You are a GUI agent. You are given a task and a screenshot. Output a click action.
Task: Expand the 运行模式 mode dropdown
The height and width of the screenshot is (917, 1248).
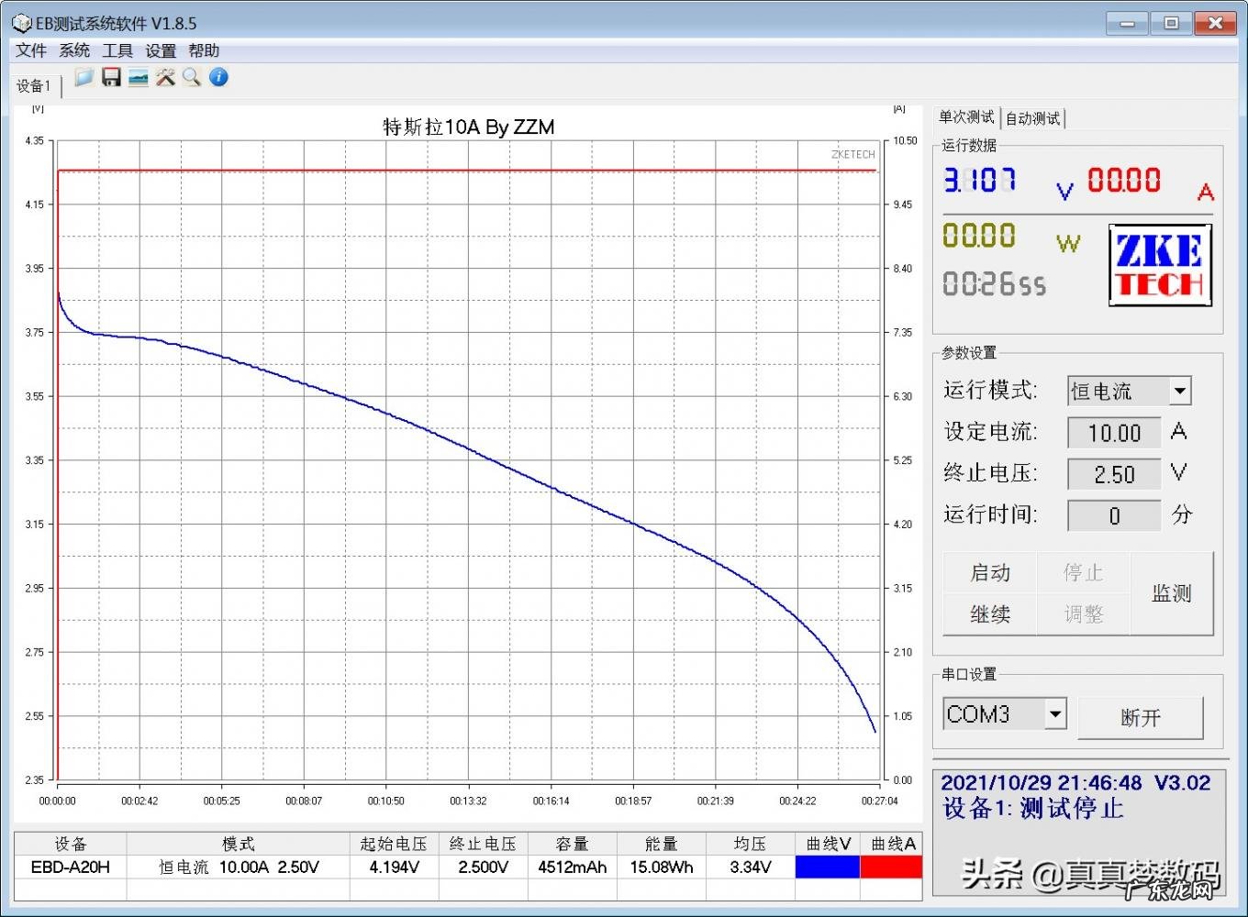pos(1179,392)
